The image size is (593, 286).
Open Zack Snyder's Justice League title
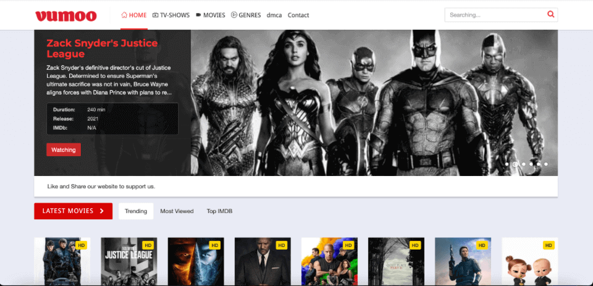(102, 48)
